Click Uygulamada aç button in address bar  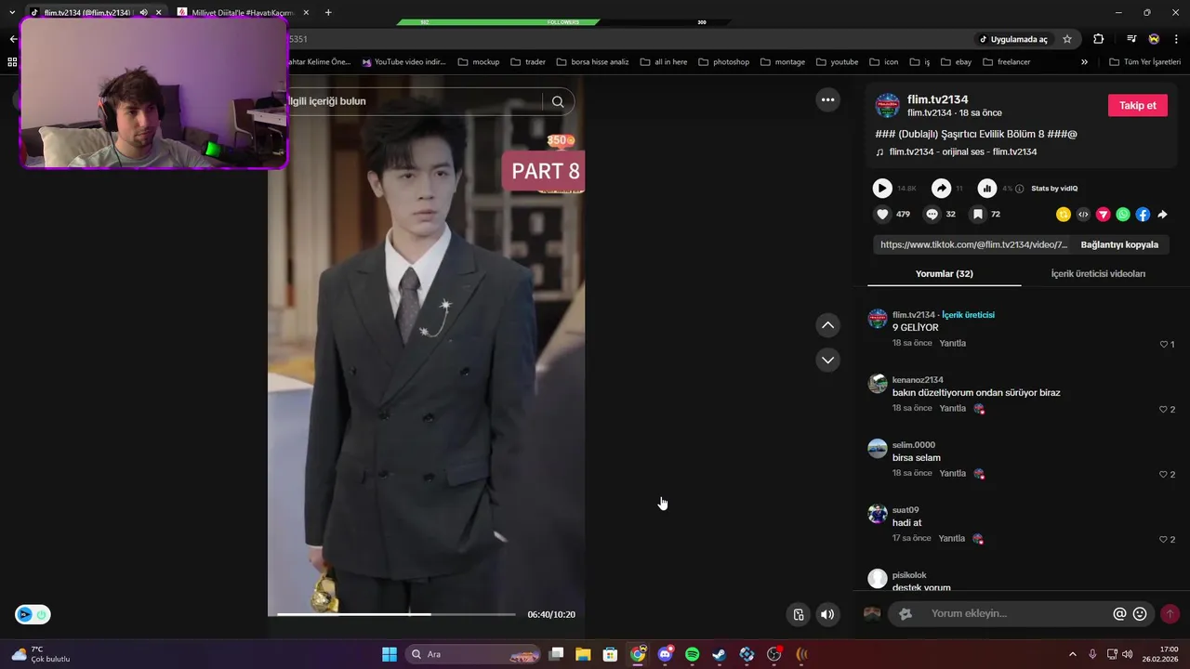pos(1012,39)
